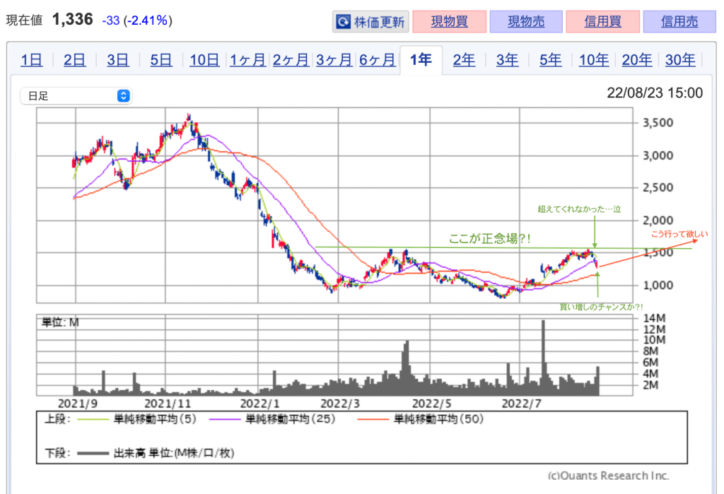Click the 株価更新 refresh button
Viewport: 724px width, 494px height.
click(370, 22)
